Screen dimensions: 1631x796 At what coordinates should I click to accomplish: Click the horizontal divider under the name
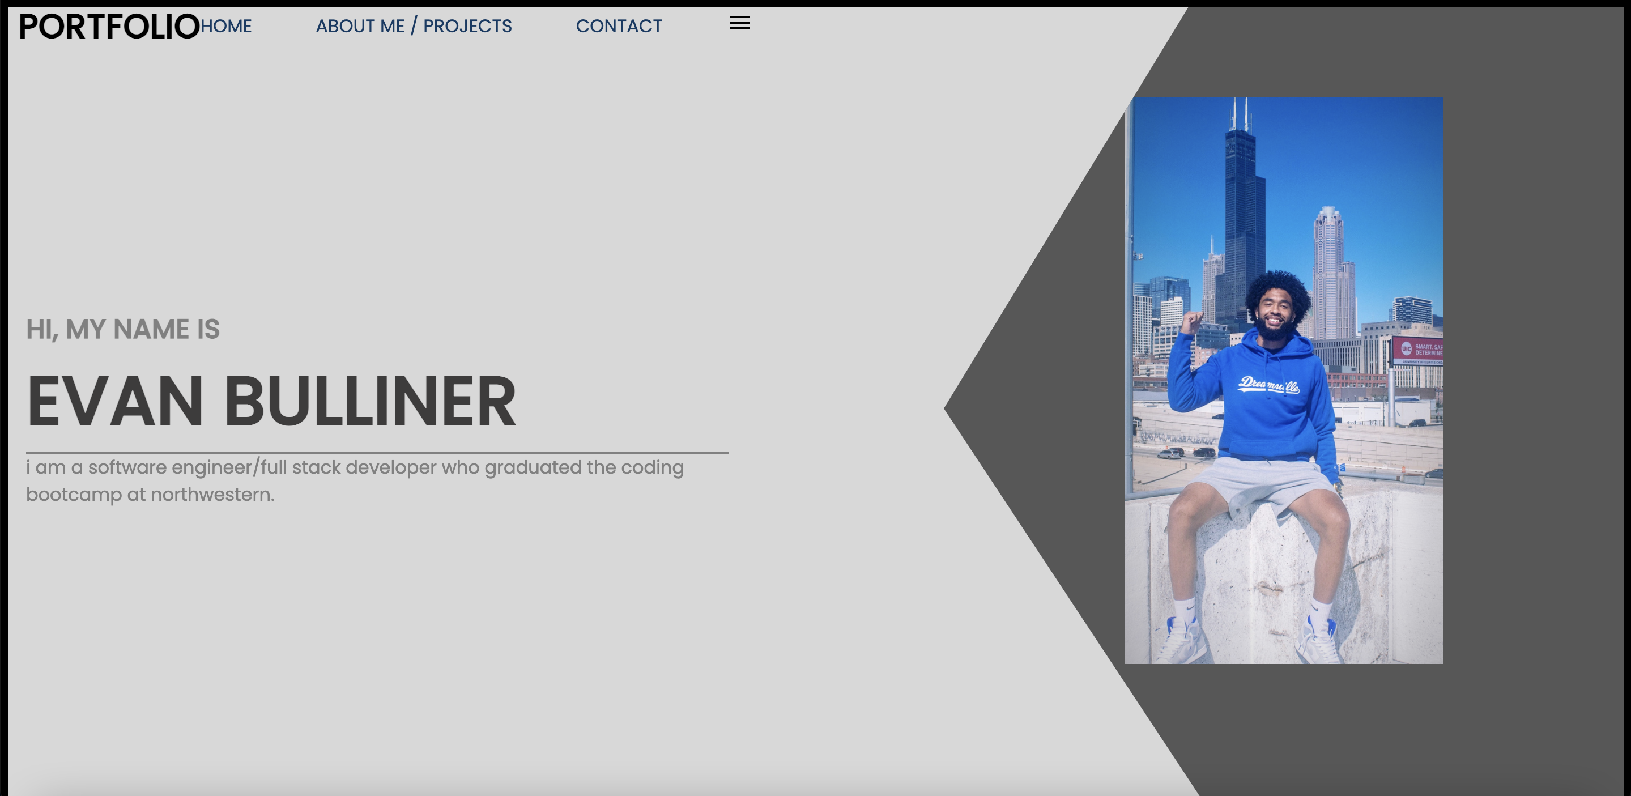click(x=377, y=452)
